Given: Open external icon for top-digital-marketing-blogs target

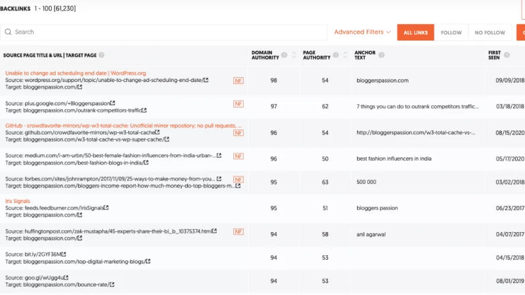Looking at the screenshot, I should (x=148, y=261).
